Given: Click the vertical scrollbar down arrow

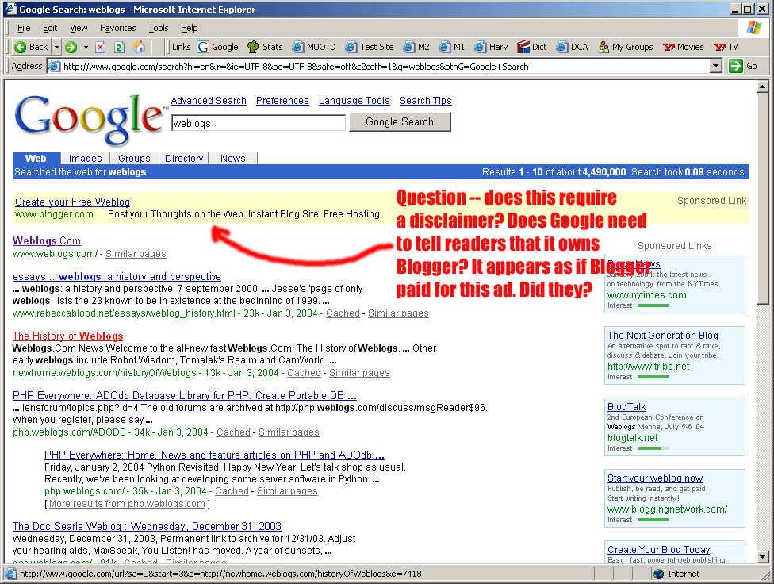Looking at the screenshot, I should click(x=763, y=557).
